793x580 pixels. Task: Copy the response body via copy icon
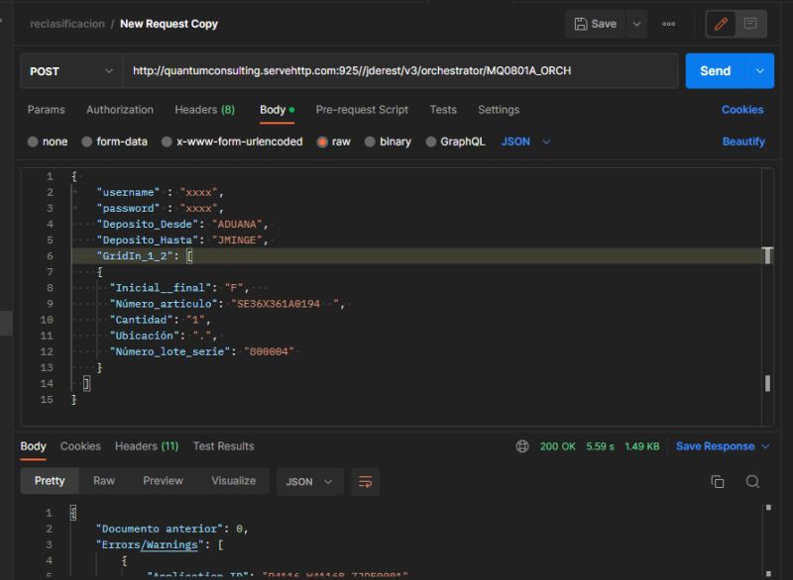click(717, 480)
